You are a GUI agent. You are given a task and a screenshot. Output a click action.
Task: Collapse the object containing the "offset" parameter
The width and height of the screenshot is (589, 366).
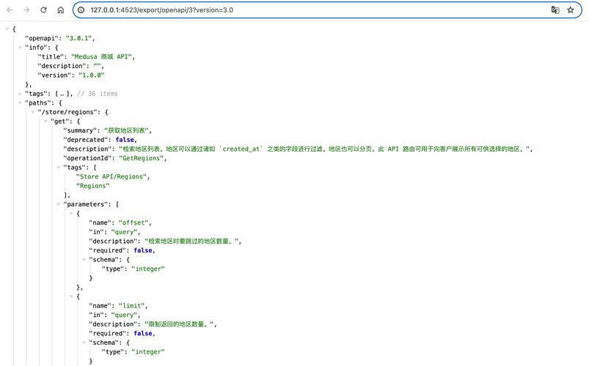pos(71,214)
